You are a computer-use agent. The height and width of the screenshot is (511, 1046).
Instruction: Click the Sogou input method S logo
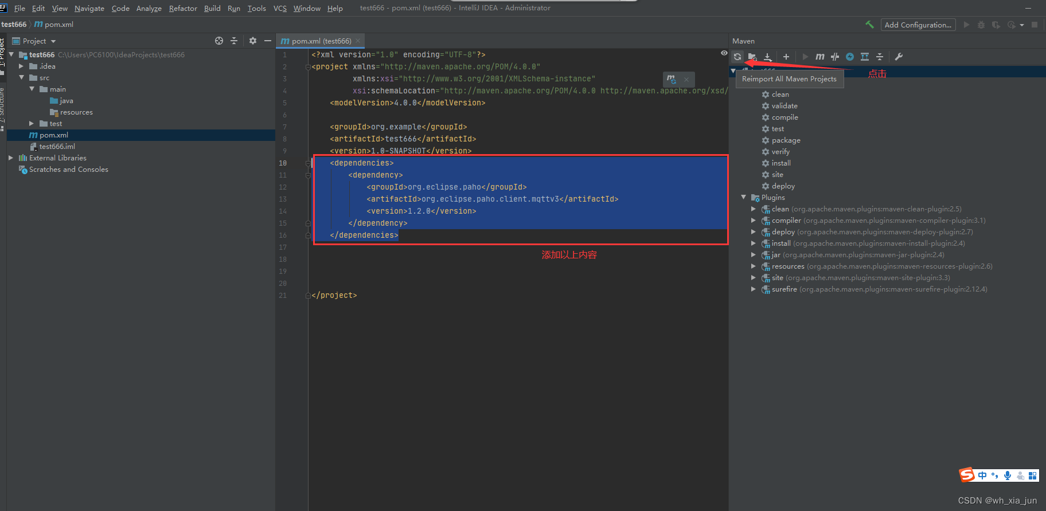[x=967, y=475]
